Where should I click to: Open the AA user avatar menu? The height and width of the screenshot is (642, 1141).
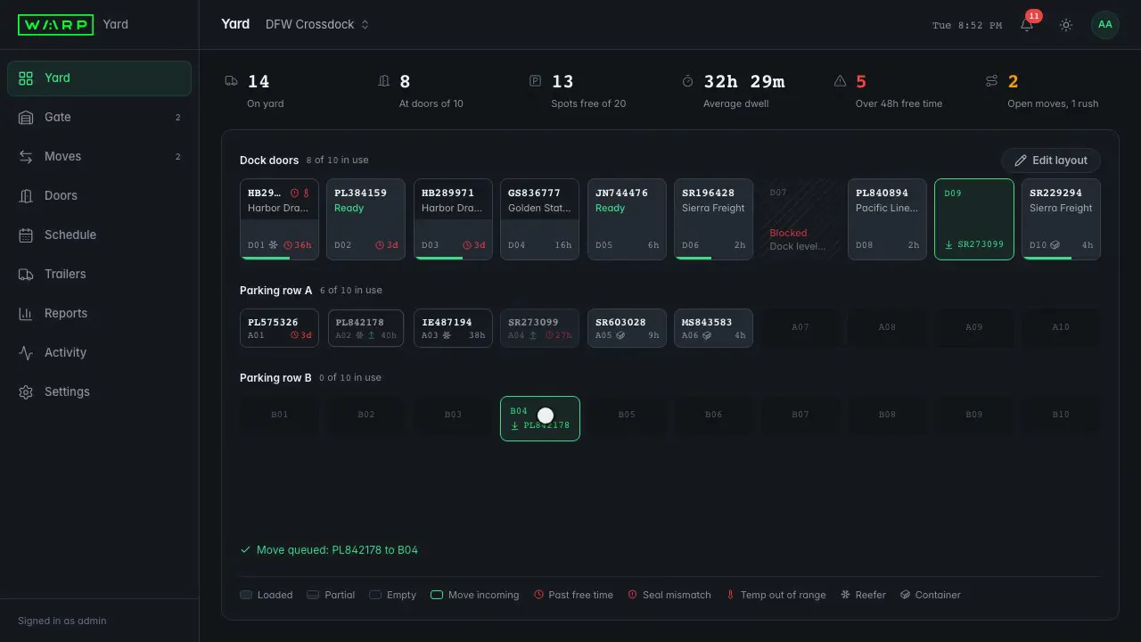(1105, 25)
